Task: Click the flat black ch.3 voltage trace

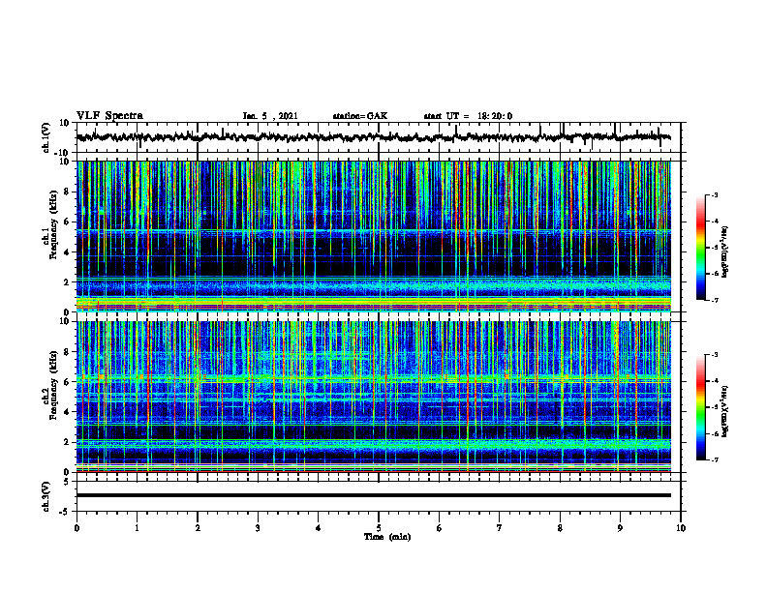Action: 373,495
